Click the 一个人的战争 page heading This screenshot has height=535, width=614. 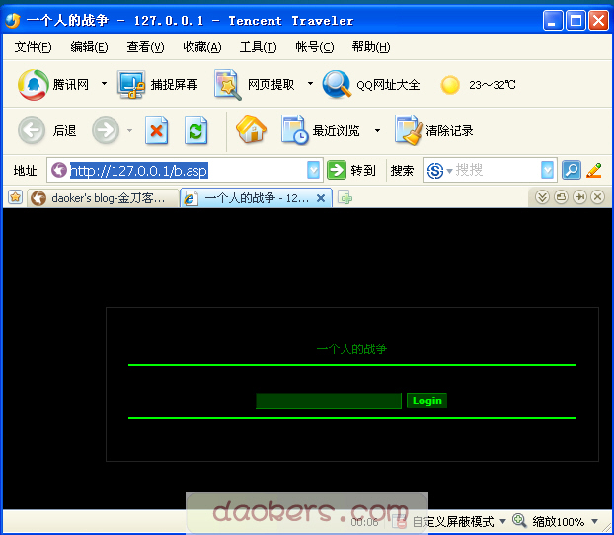(351, 348)
